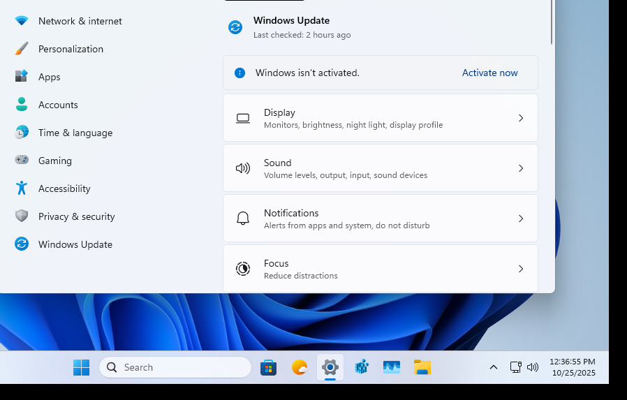
Task: Expand the Display chevron arrow
Action: click(x=521, y=118)
